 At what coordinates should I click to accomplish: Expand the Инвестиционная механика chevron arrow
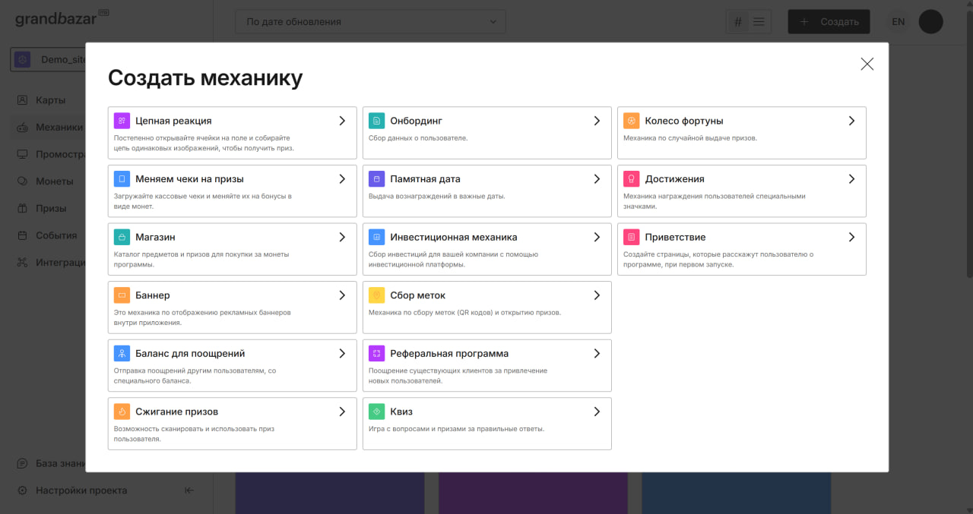point(597,237)
